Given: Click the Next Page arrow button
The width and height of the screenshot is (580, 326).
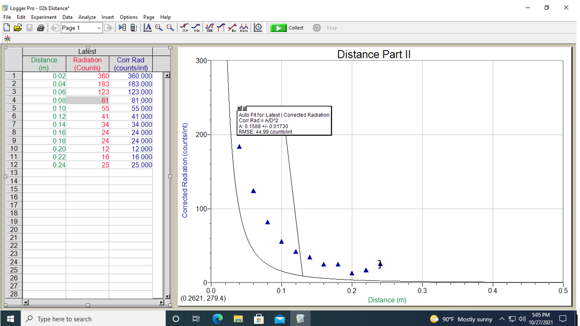Looking at the screenshot, I should (108, 28).
